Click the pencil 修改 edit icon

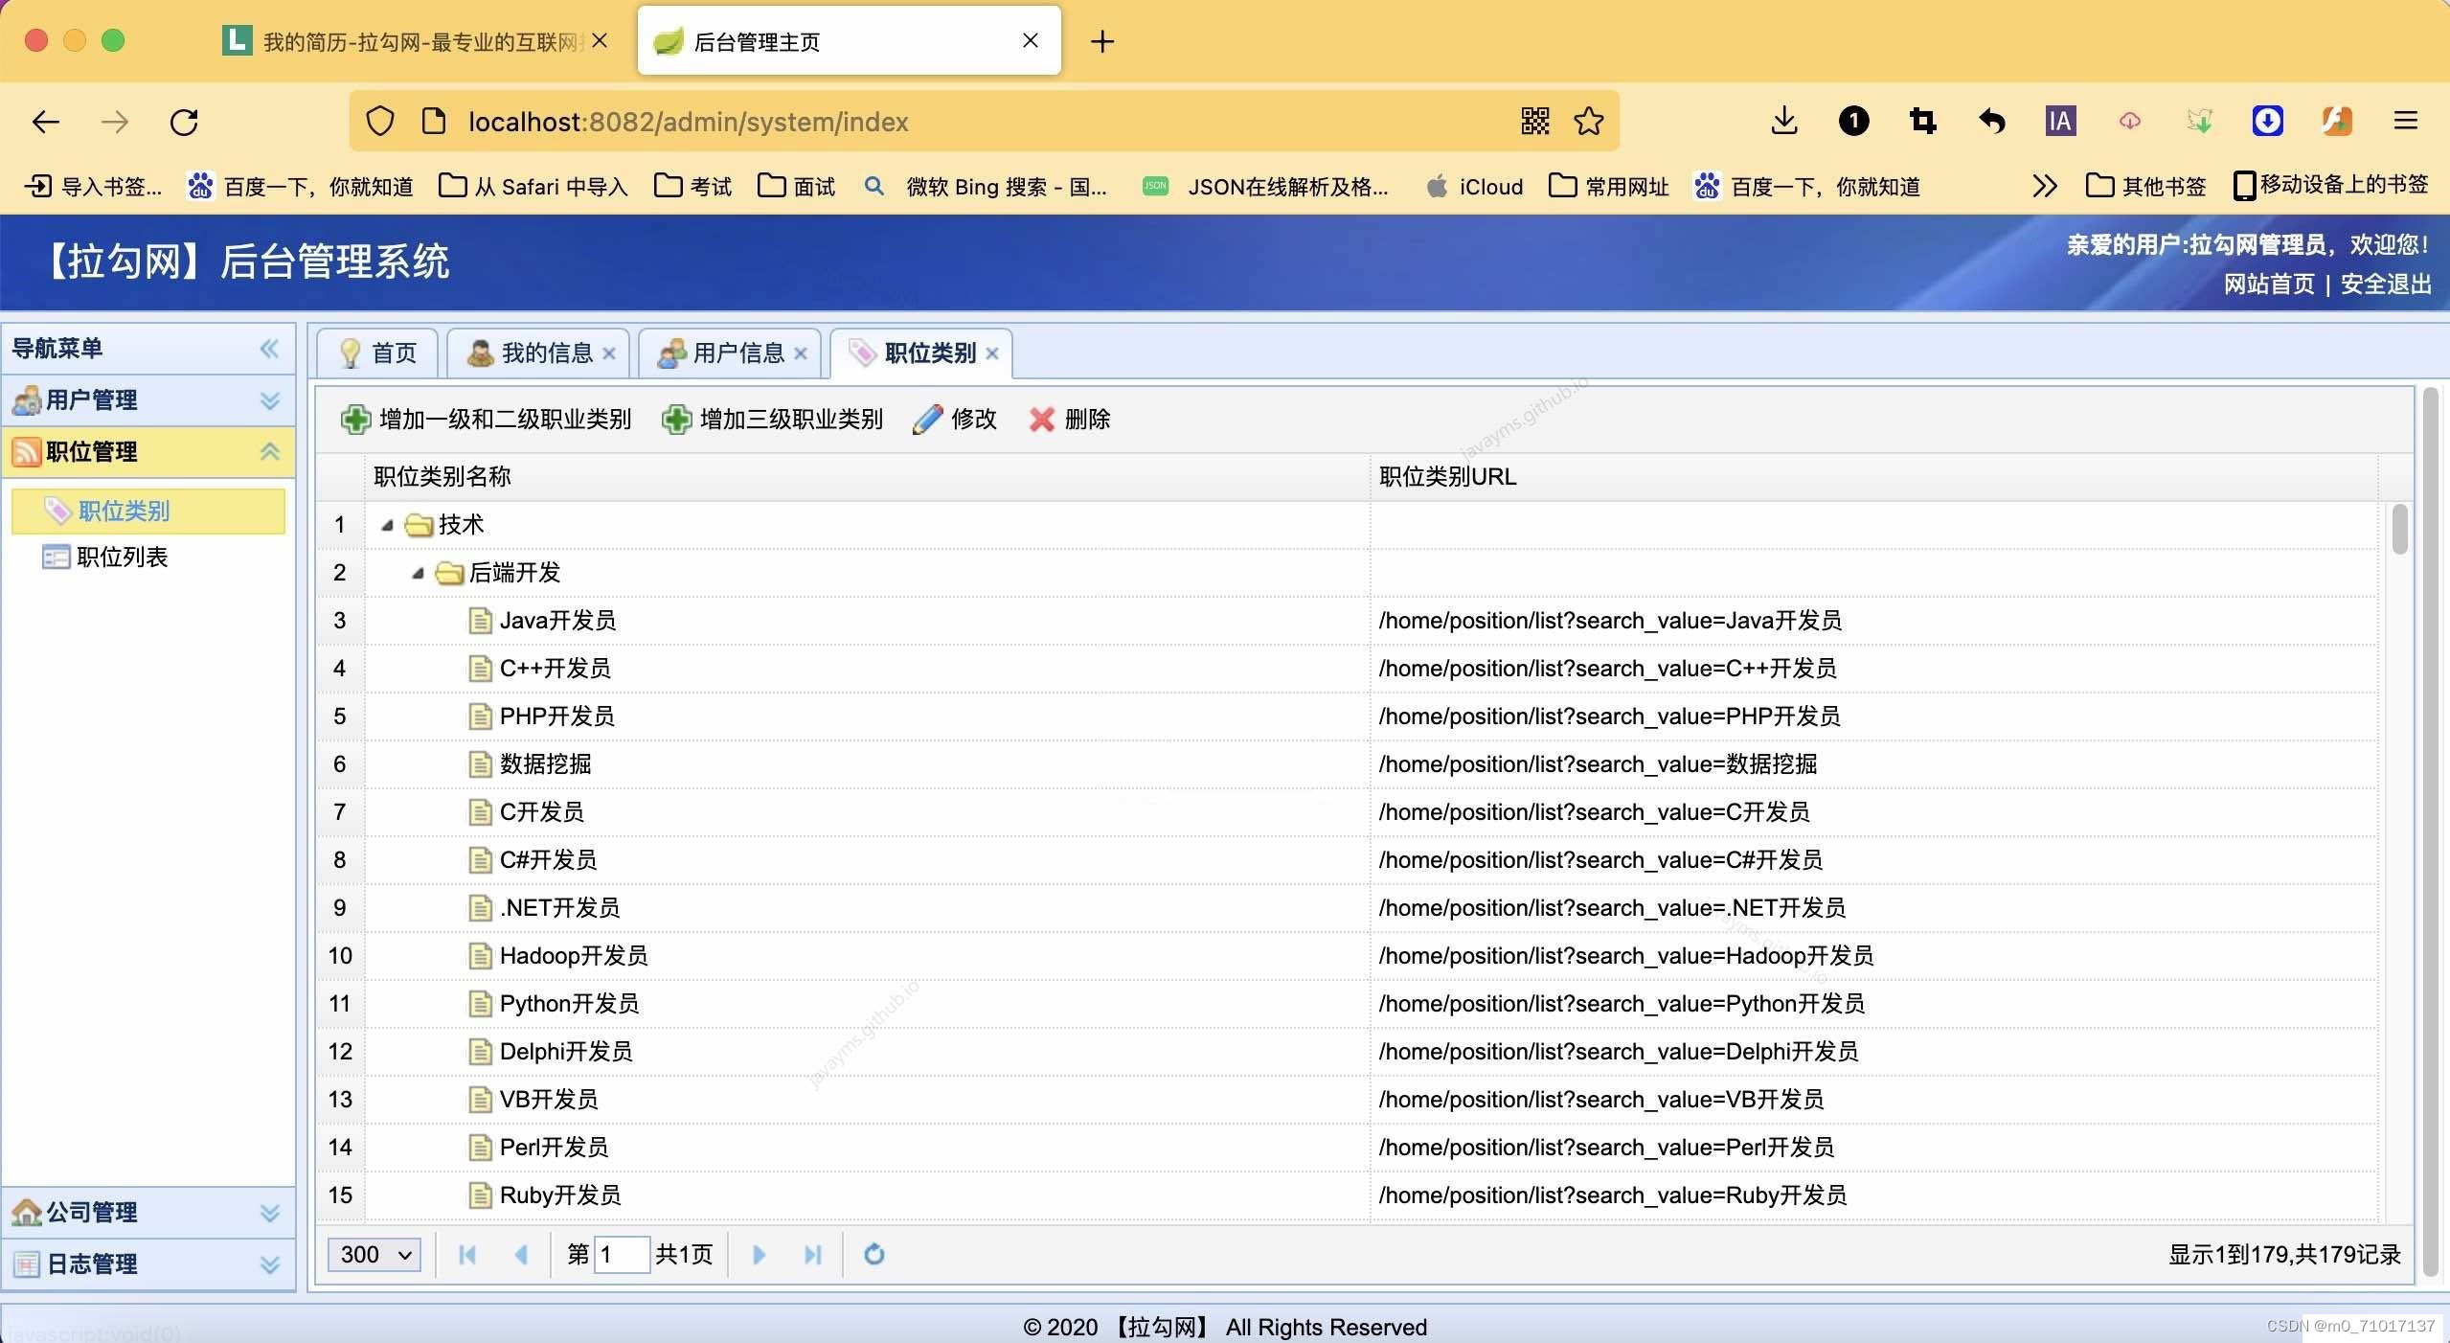927,420
